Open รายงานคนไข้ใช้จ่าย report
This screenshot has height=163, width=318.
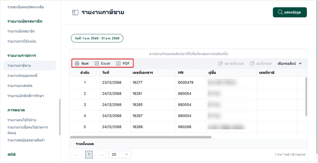[22, 120]
